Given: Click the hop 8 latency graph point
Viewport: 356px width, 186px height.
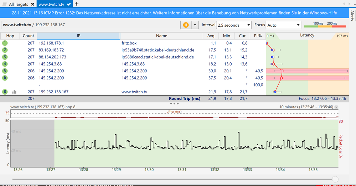Looking at the screenshot, I should 275,92.
